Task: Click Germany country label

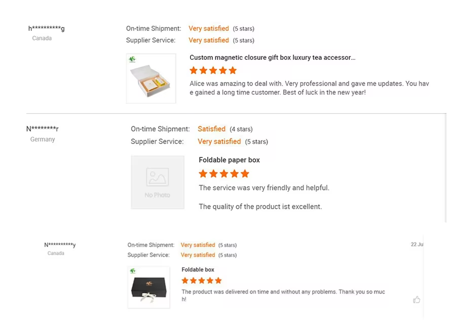Action: click(43, 139)
